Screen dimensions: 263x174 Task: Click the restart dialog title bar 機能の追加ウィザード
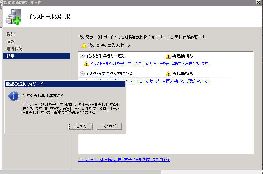coord(65,84)
